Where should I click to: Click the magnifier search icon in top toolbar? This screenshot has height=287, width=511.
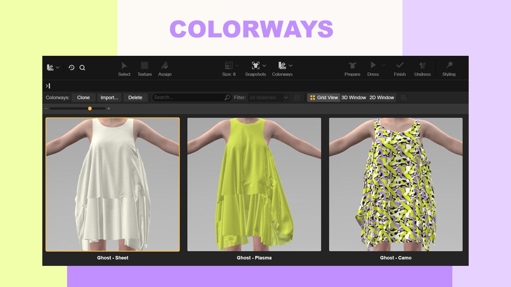[82, 68]
